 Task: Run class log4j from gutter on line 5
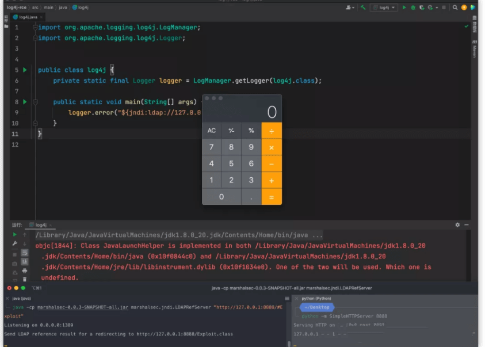[x=25, y=70]
